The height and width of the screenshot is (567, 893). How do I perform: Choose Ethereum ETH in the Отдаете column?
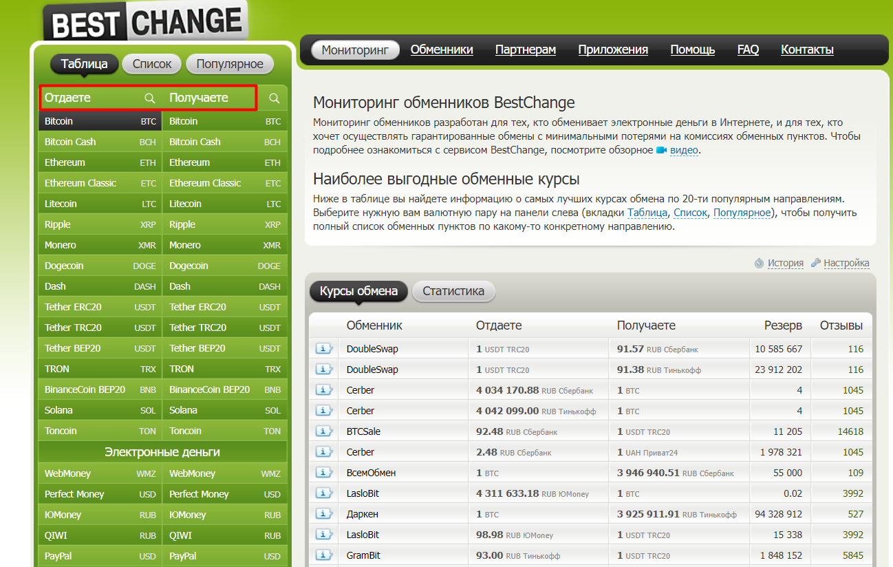point(100,162)
